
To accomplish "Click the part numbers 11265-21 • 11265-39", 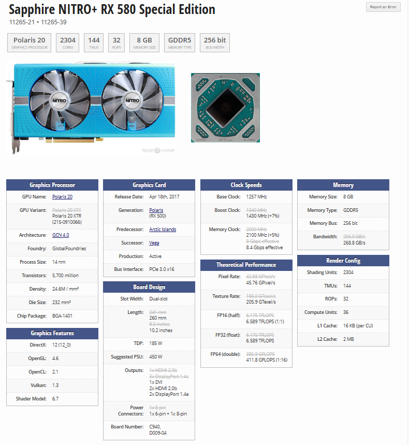I will coord(38,22).
